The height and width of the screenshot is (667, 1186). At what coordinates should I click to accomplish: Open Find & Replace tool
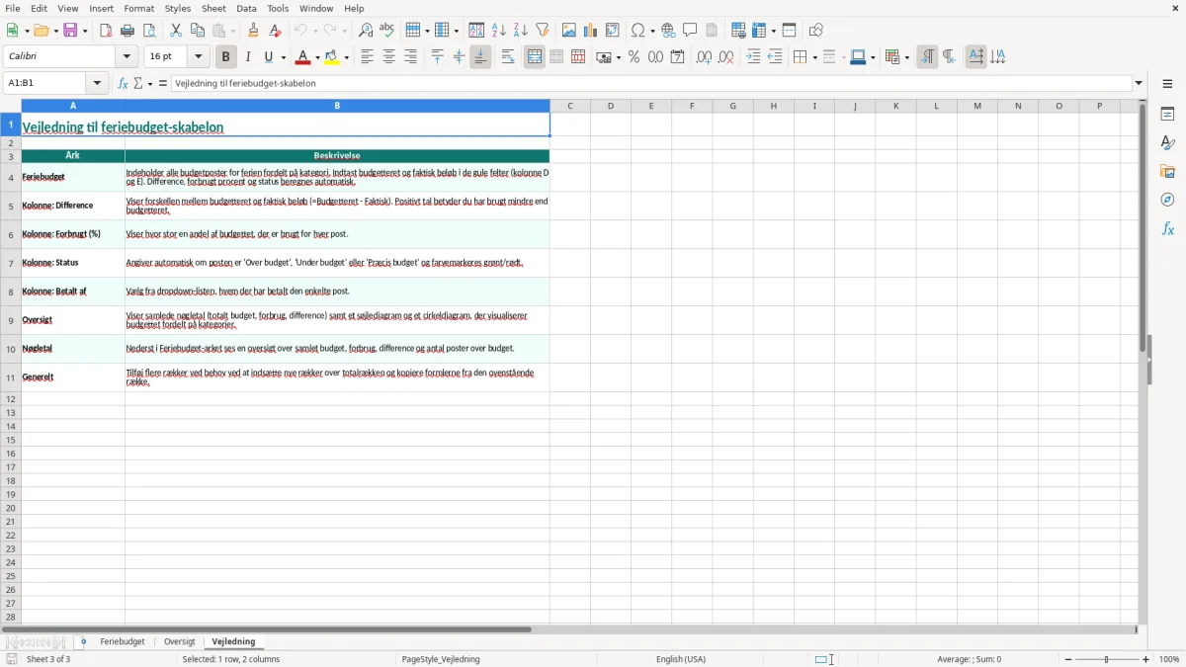pos(366,31)
